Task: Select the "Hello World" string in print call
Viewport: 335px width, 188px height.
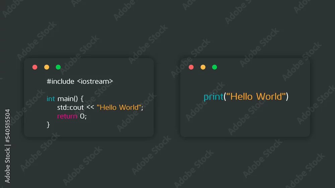Action: pos(256,97)
